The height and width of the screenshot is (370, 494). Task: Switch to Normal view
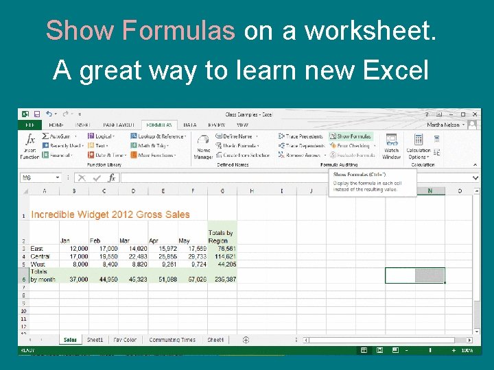(364, 350)
